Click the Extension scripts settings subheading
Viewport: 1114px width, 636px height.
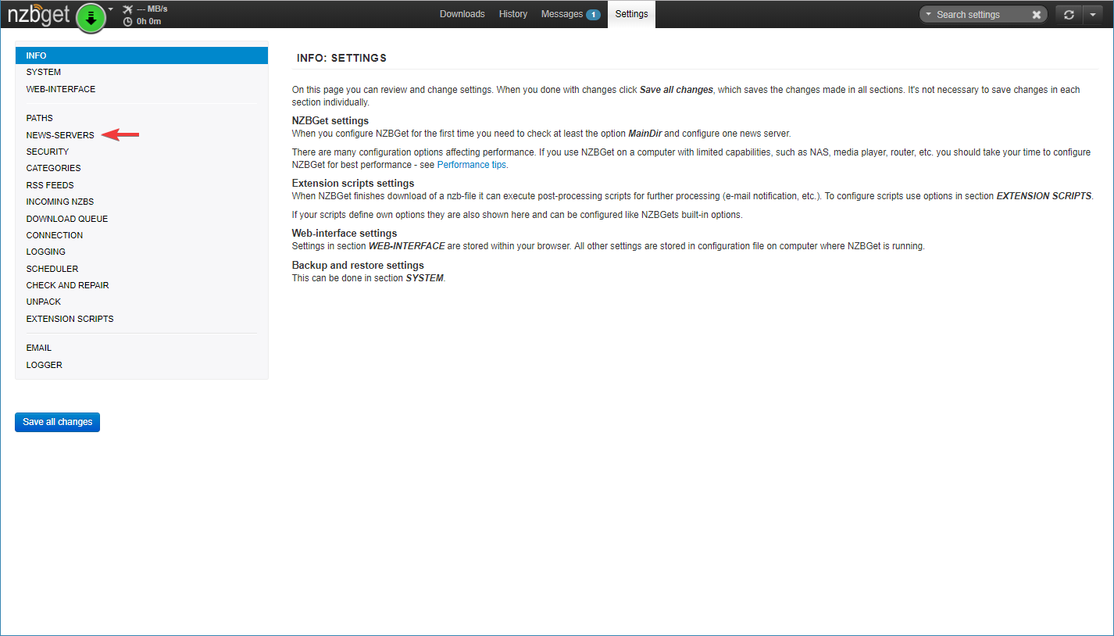click(x=353, y=184)
